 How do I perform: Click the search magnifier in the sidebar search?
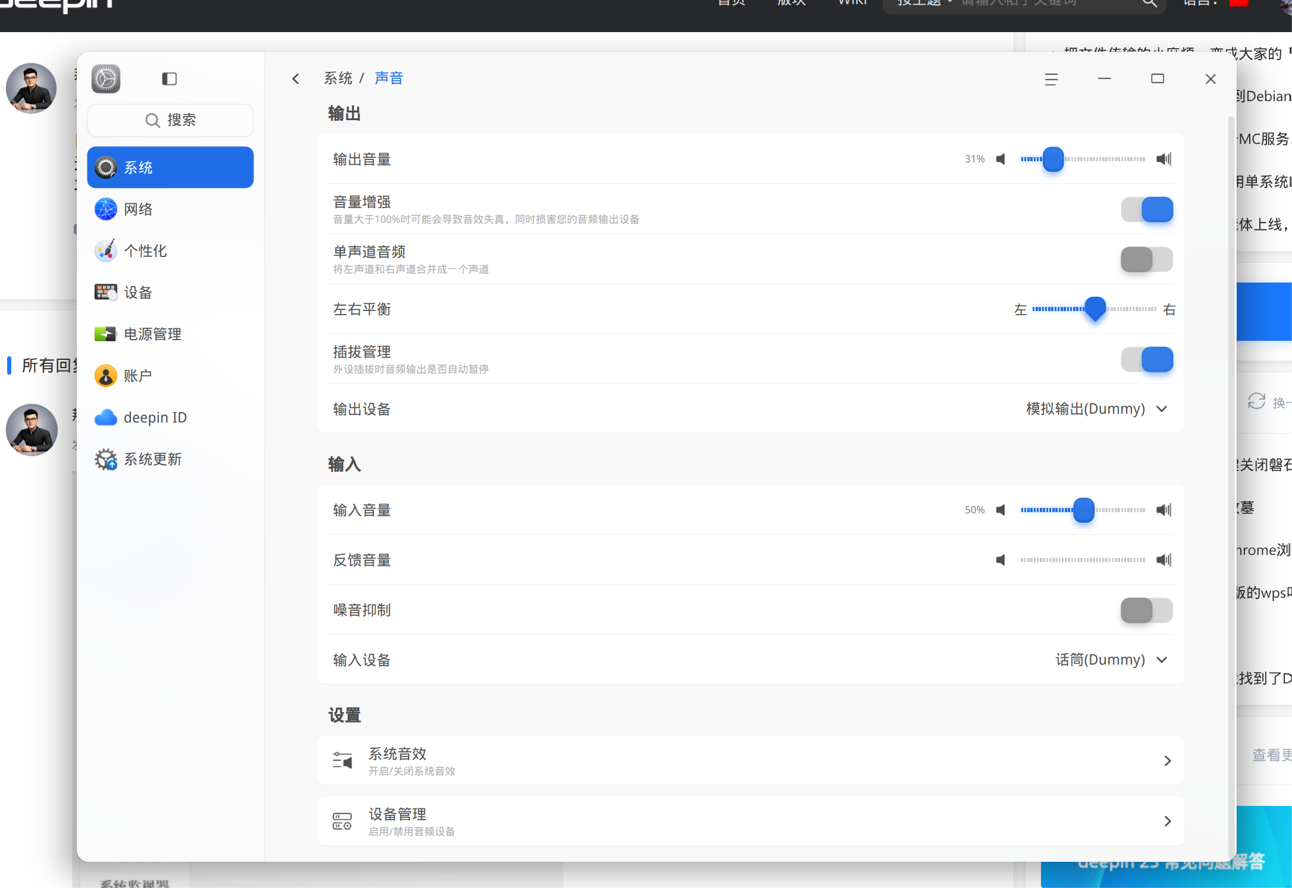click(152, 120)
